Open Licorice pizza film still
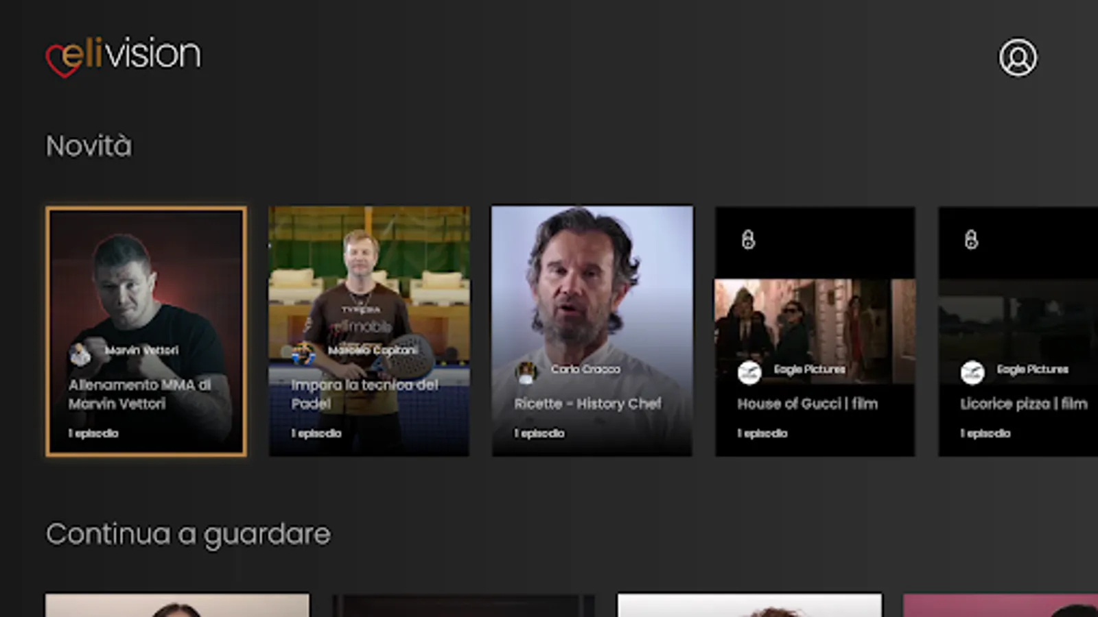The image size is (1098, 617). (x=1018, y=330)
